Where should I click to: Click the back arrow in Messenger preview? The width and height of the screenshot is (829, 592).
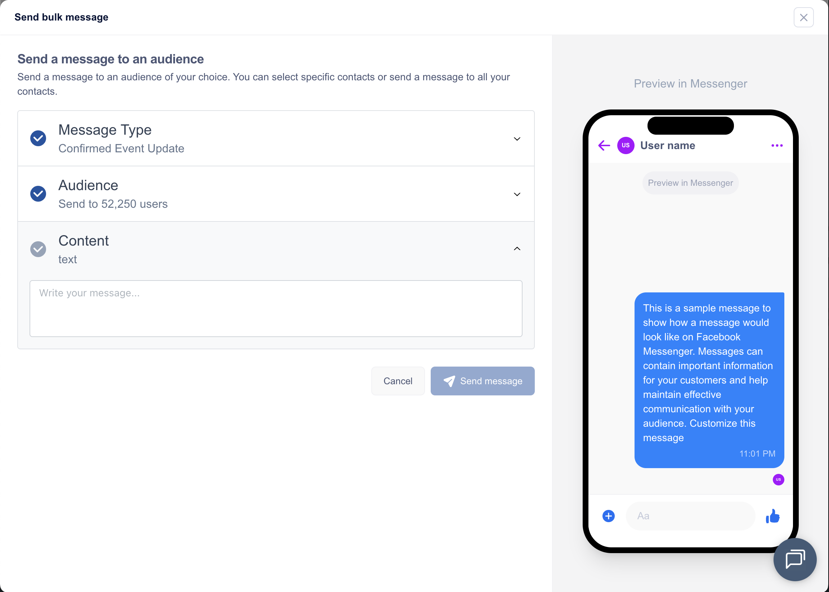[604, 145]
